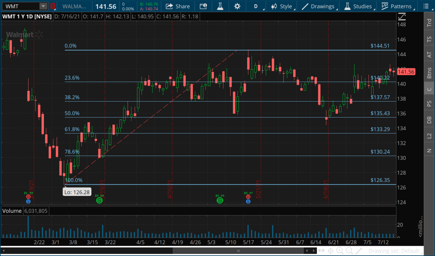Click the zoom out magnifier
Image resolution: width=435 pixels, height=256 pixels.
[349, 251]
